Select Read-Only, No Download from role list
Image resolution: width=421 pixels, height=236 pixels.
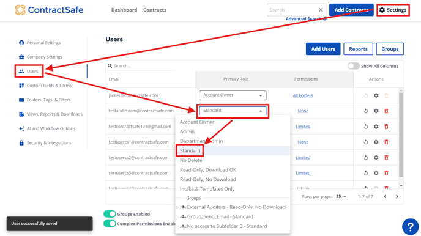click(208, 179)
